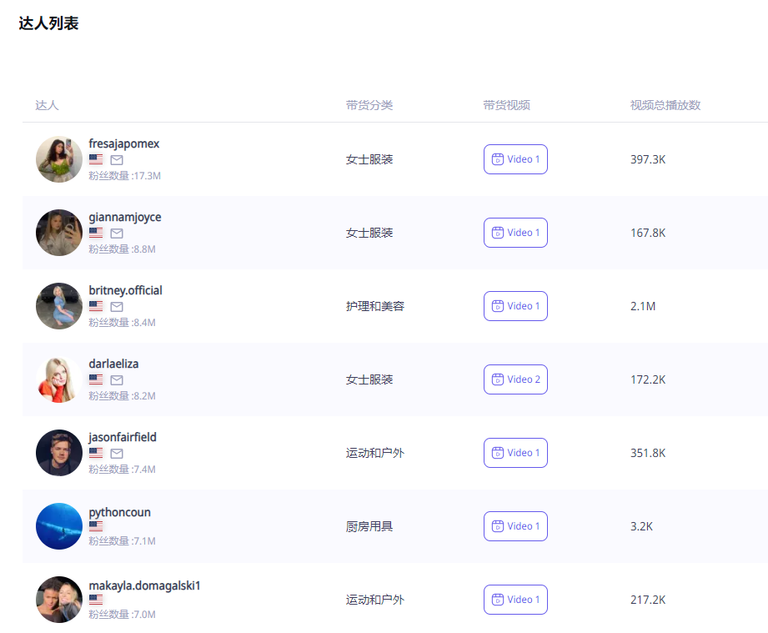Click the US flag under pythoncoun
This screenshot has height=633, width=768.
(96, 526)
